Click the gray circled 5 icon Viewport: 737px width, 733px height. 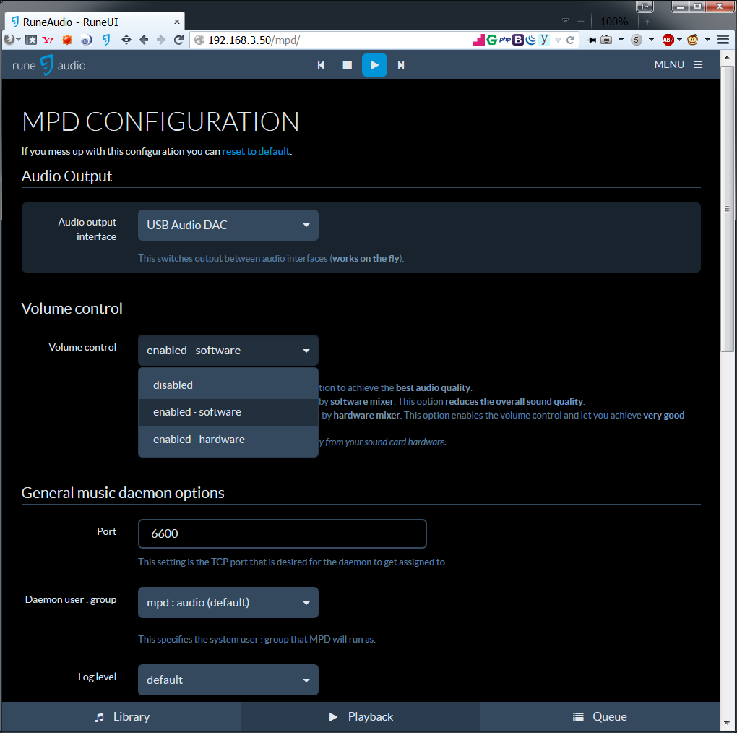[x=637, y=40]
